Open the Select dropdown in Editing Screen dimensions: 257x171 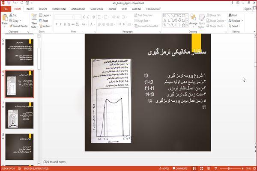pyautogui.click(x=234, y=26)
